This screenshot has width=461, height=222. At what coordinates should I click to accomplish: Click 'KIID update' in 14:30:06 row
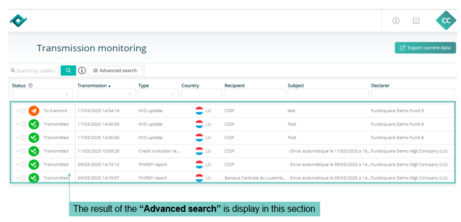150,137
